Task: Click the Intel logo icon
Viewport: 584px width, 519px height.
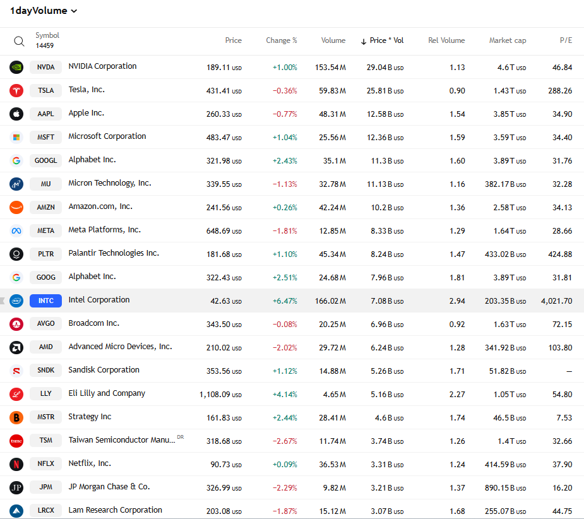Action: 16,301
